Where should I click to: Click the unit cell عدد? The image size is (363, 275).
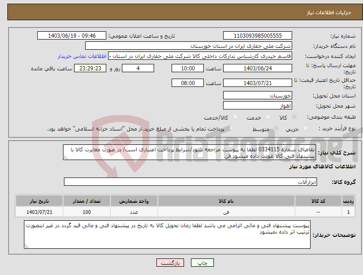[134, 212]
